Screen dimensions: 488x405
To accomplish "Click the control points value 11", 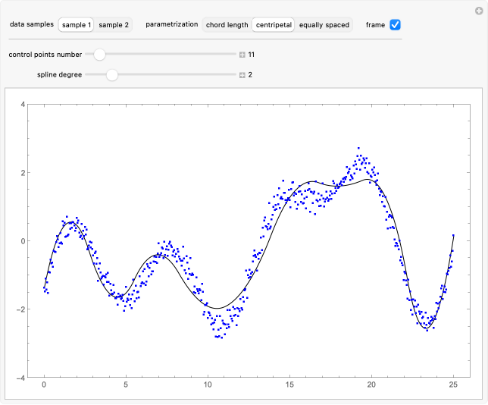I will click(x=252, y=55).
